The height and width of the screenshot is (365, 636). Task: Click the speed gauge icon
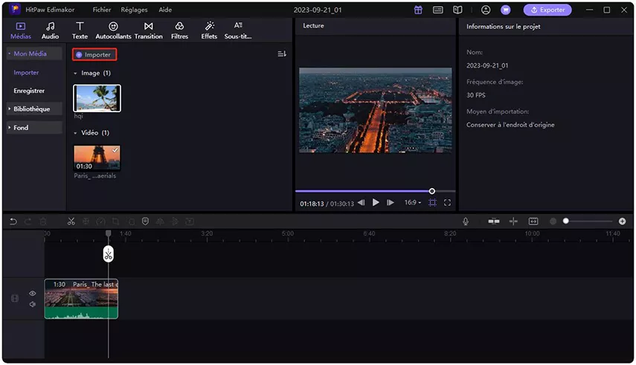[100, 222]
